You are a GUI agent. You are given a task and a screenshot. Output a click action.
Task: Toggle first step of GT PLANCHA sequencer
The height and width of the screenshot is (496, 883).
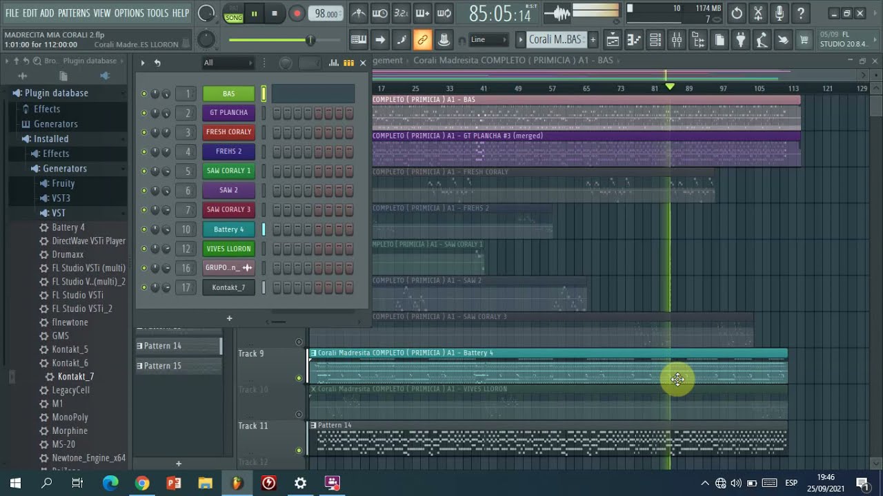(x=277, y=113)
